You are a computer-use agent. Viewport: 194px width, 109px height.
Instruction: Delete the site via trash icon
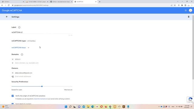[x=189, y=17]
